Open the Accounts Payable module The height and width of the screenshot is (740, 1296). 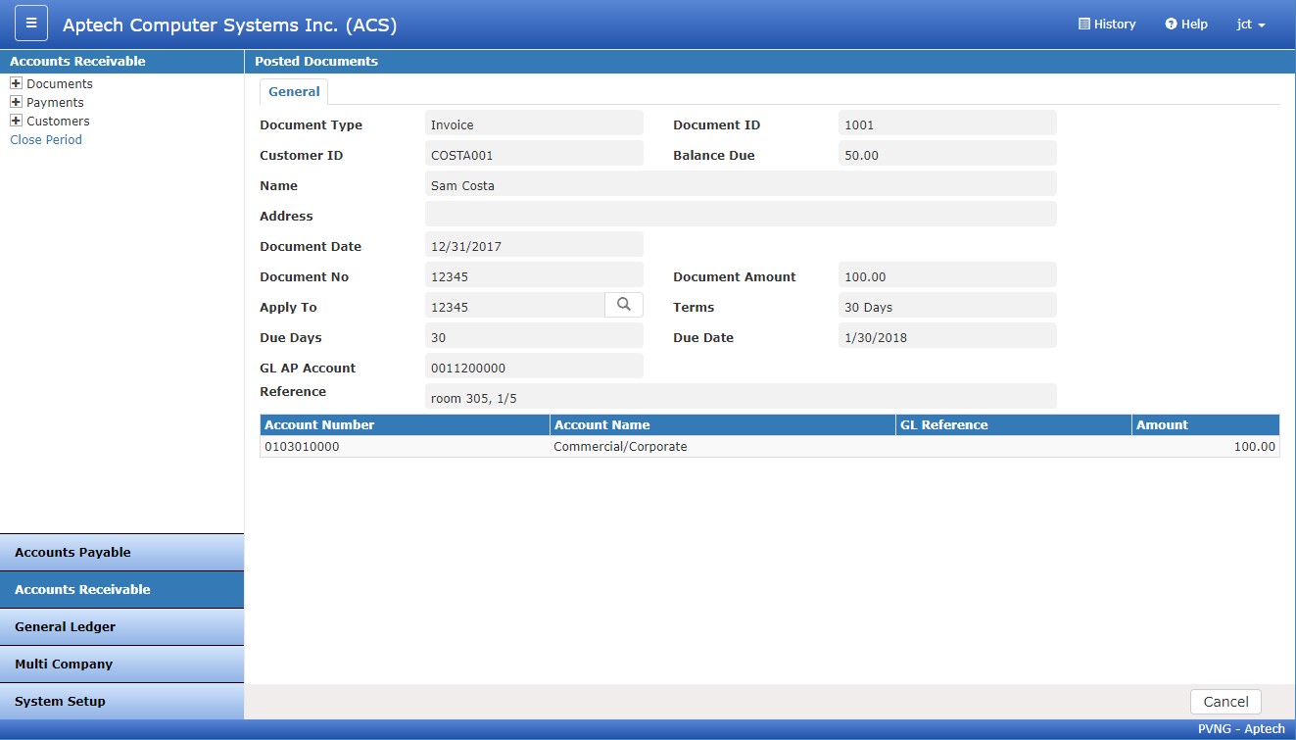(121, 552)
